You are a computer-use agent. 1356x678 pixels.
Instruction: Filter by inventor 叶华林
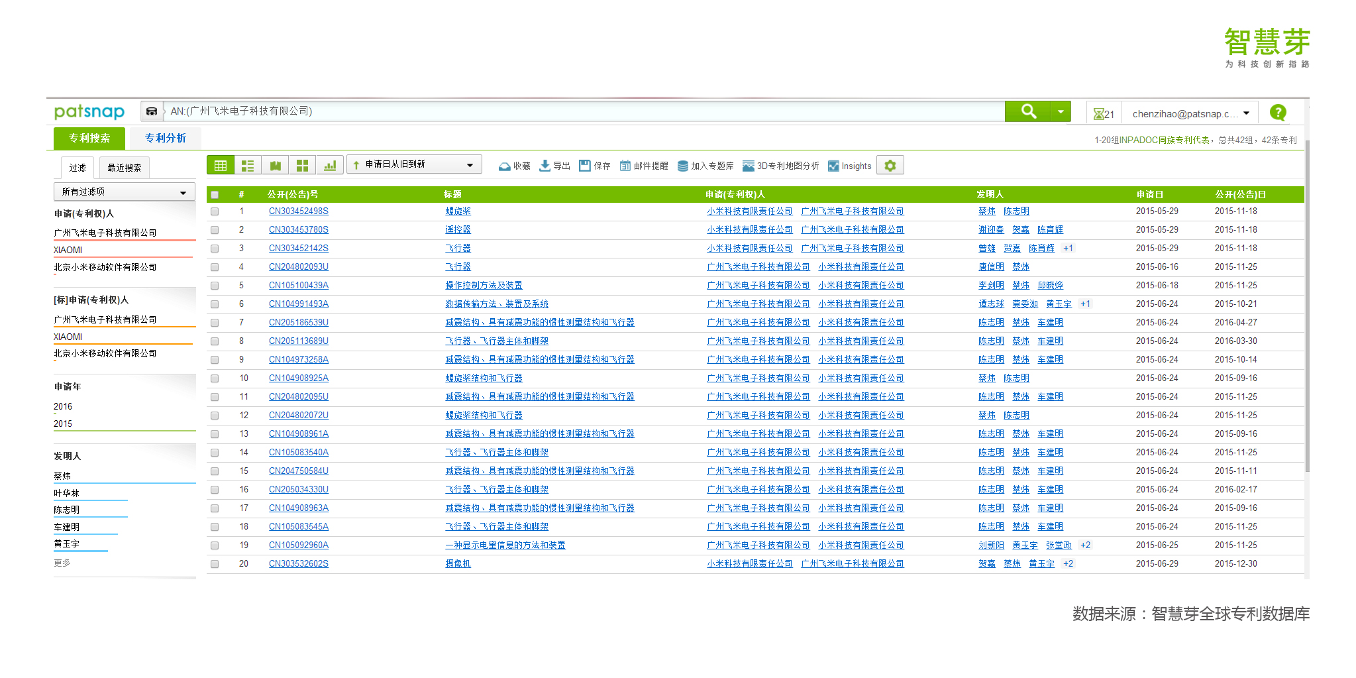pos(66,493)
